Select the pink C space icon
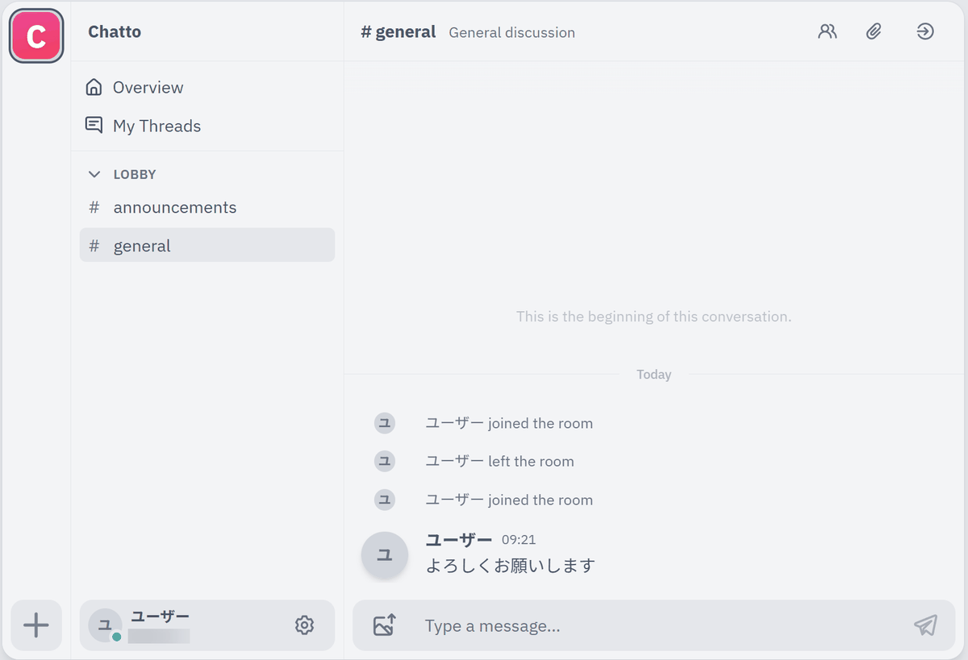 36,36
